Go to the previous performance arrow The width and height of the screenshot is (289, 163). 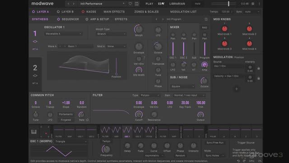point(68,4)
